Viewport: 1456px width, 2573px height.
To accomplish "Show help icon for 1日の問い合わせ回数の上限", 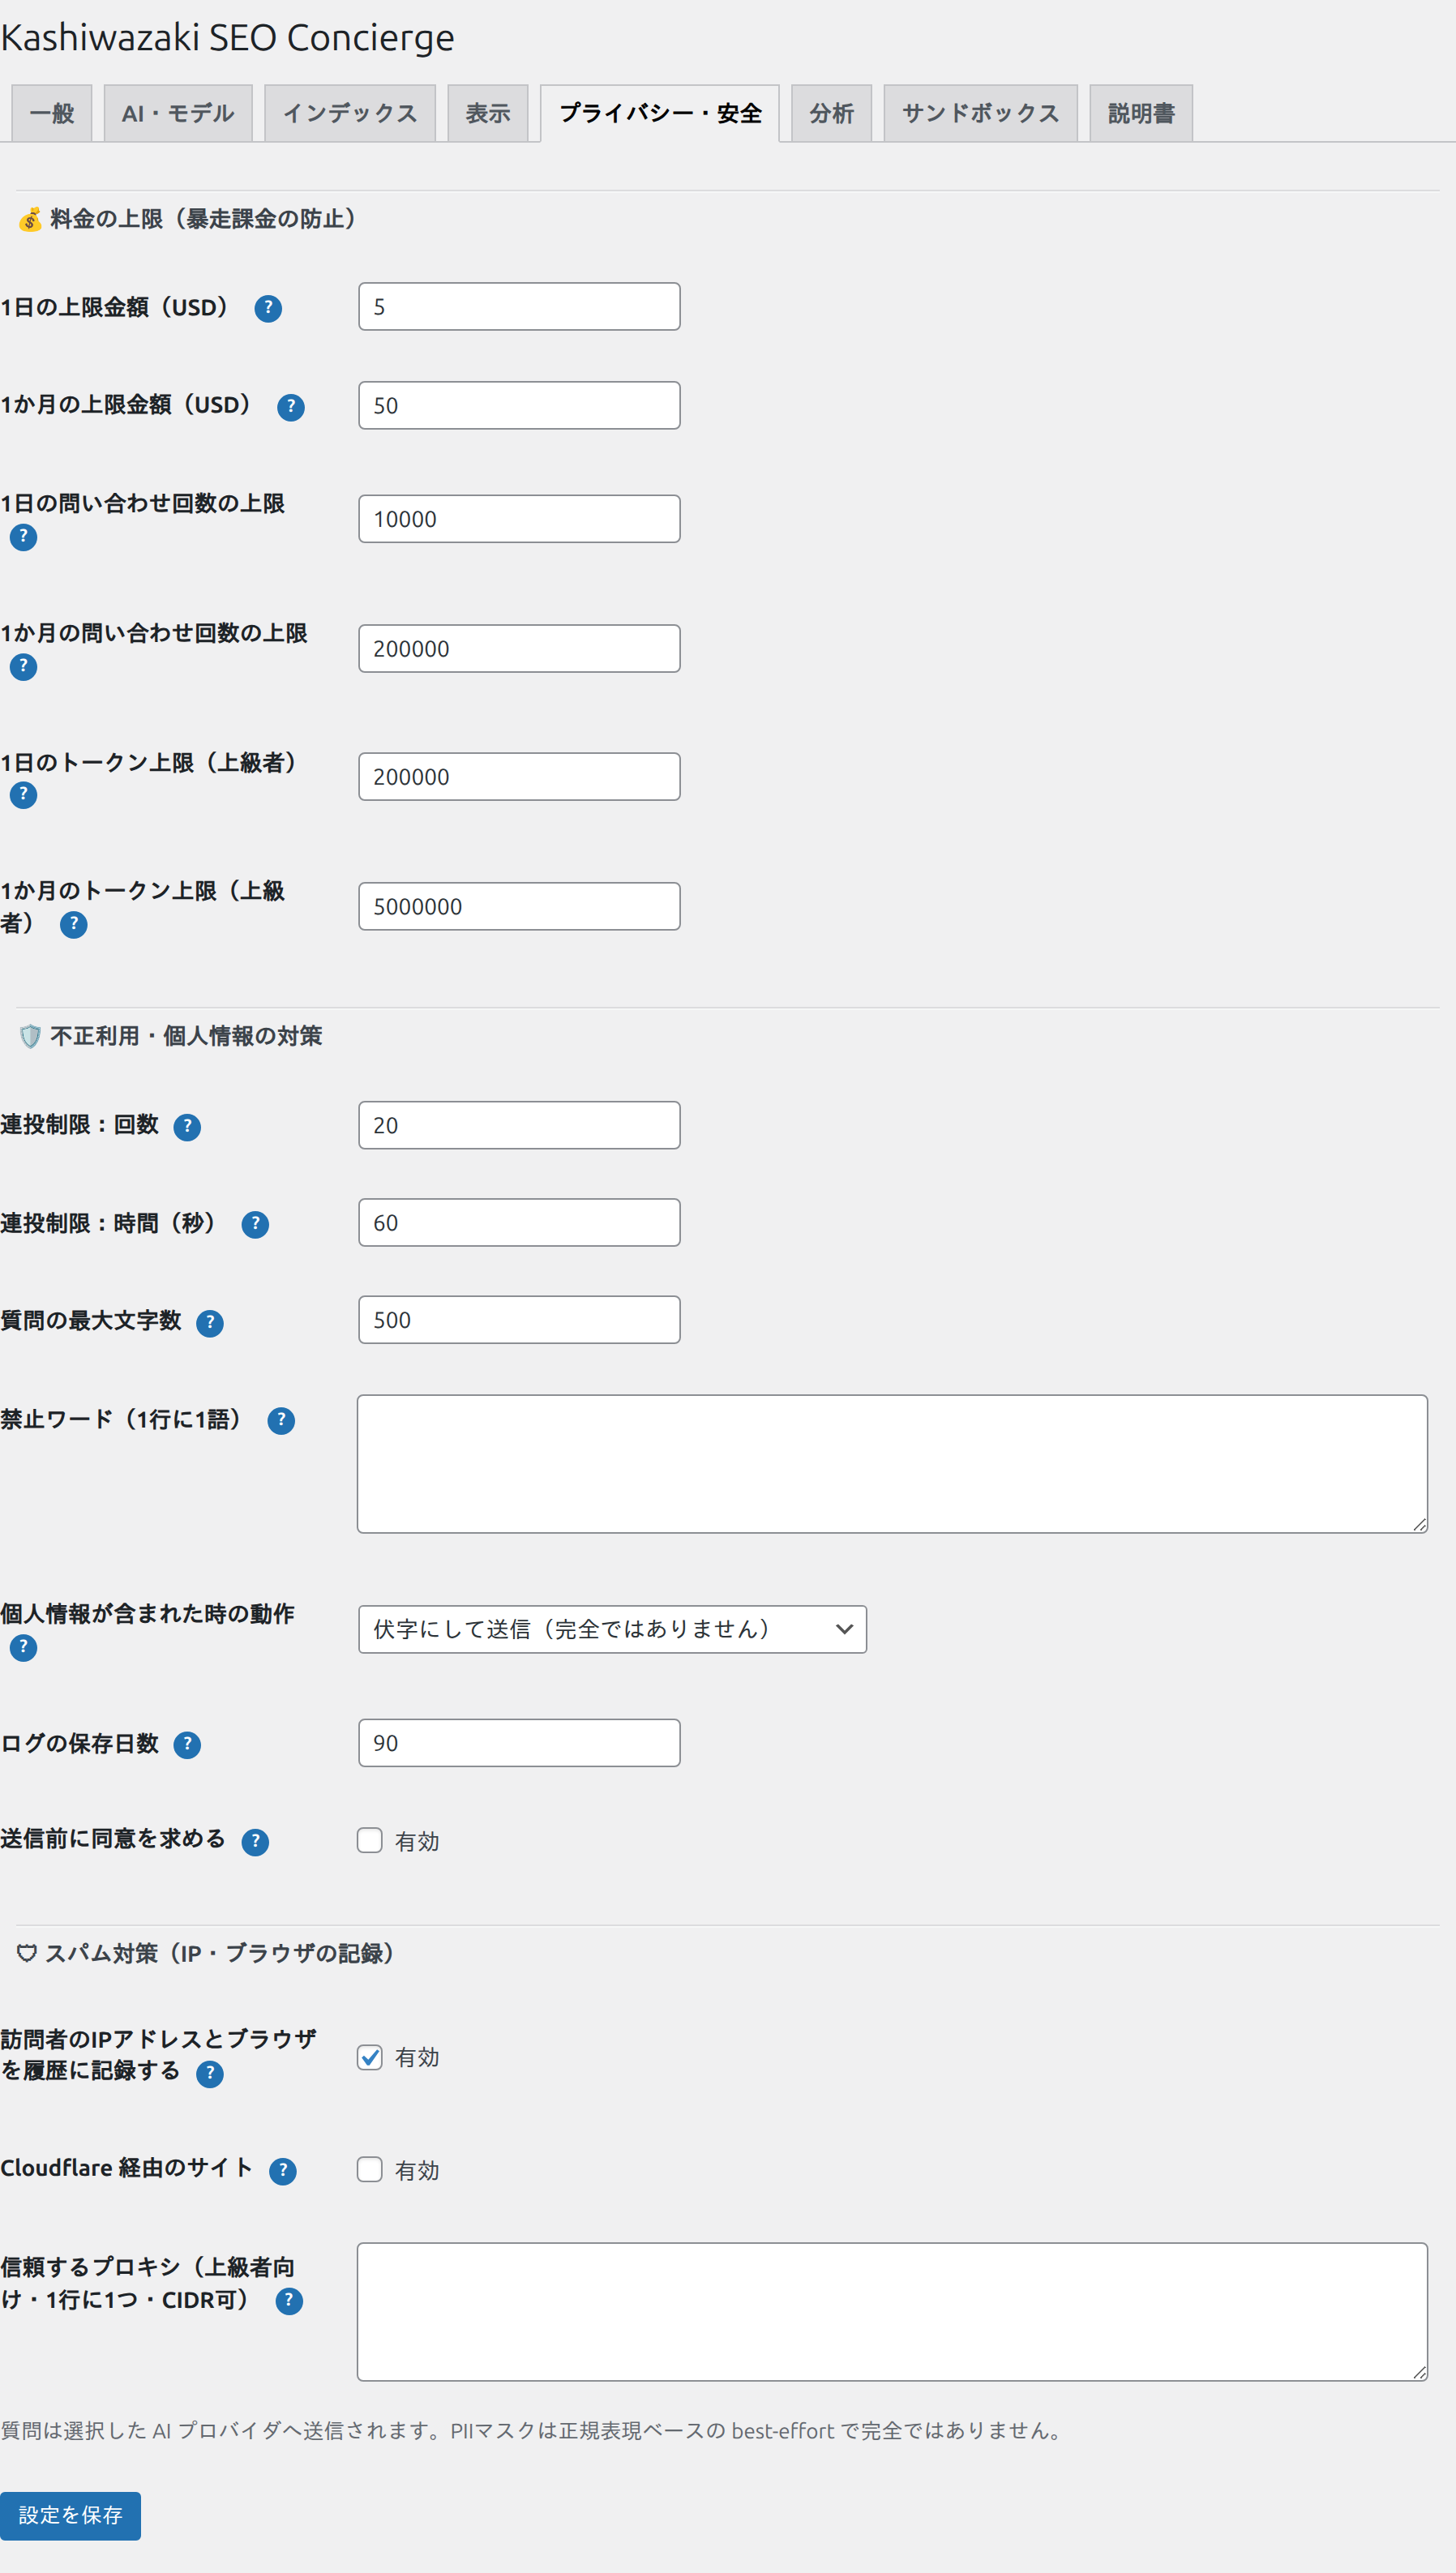I will 24,537.
